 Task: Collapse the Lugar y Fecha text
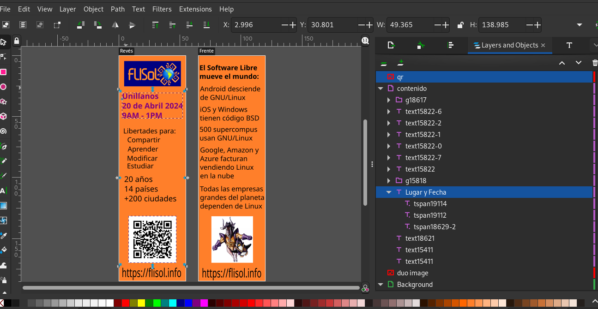tap(389, 192)
